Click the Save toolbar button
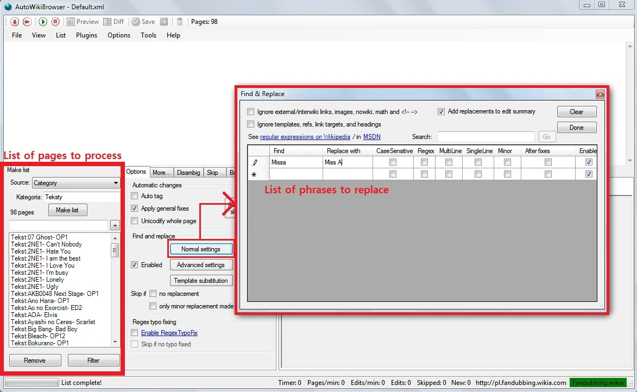The width and height of the screenshot is (637, 392). 143,22
